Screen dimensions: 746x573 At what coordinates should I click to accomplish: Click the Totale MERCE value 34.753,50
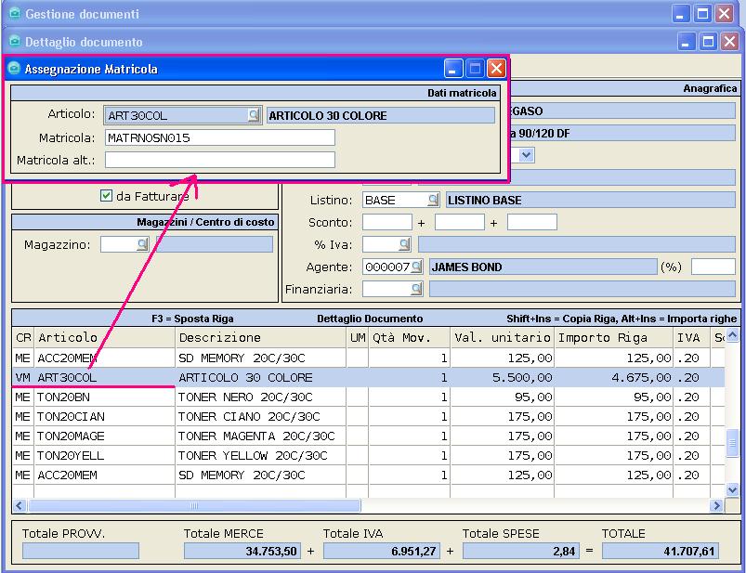point(242,551)
